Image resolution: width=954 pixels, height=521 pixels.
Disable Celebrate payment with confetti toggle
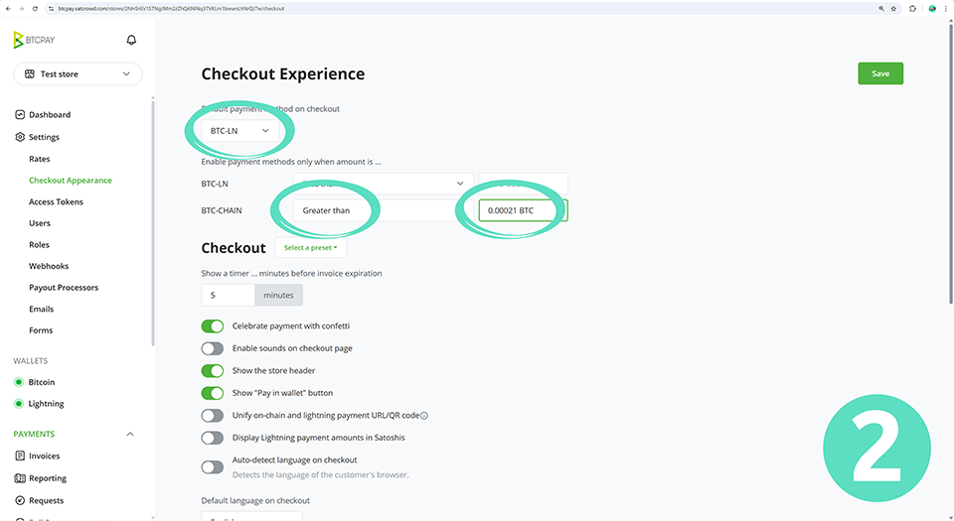click(x=213, y=326)
